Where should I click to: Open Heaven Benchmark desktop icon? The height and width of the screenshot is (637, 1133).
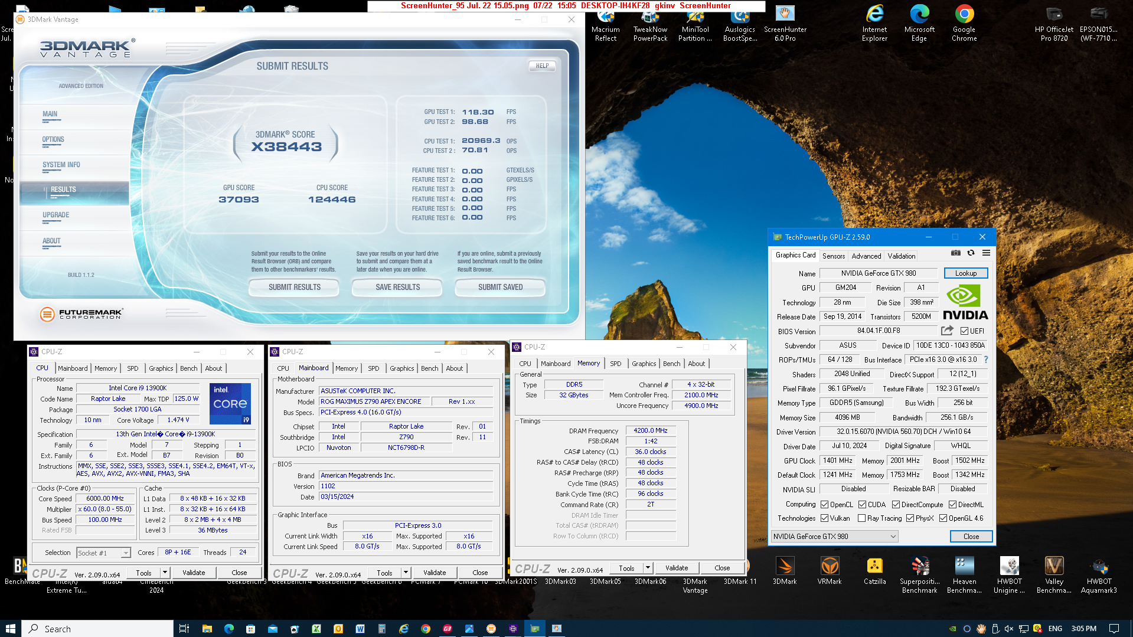click(x=964, y=575)
